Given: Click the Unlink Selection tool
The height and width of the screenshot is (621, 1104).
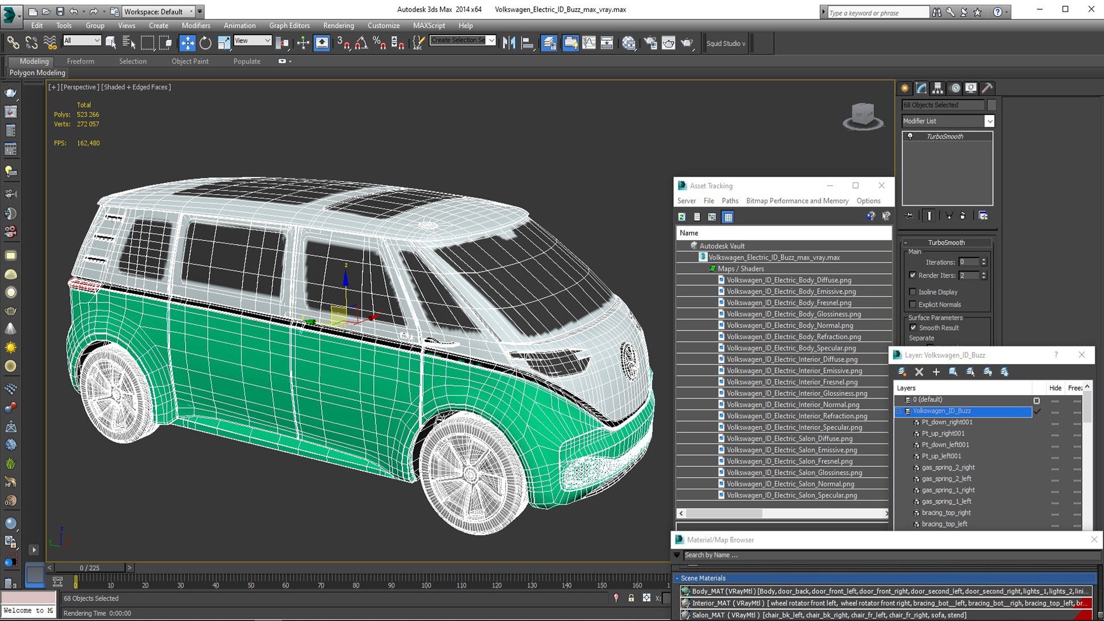Looking at the screenshot, I should pos(32,43).
